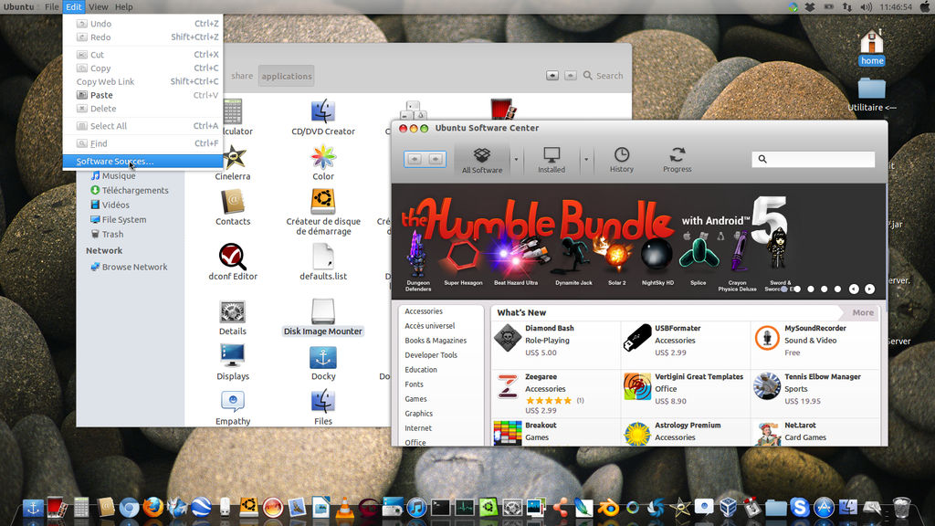Select Browse Network in sidebar
Screen dimensions: 935x526
pos(129,268)
